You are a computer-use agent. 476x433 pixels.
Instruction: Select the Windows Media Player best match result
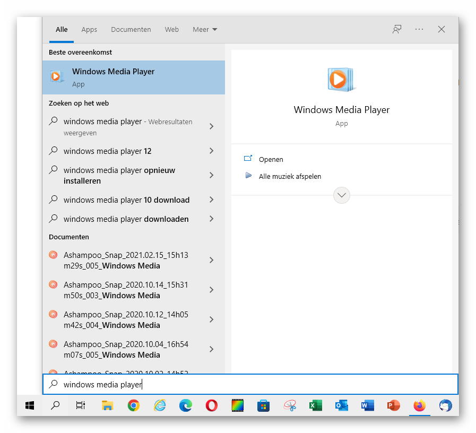point(133,77)
